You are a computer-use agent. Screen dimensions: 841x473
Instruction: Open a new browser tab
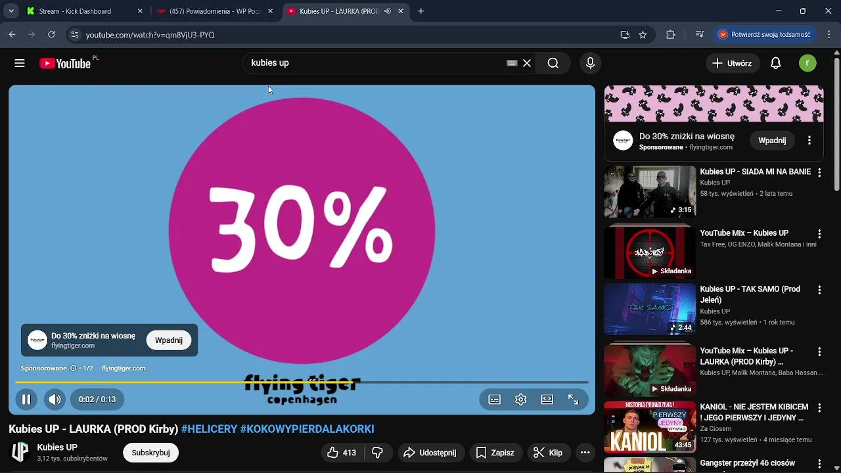pyautogui.click(x=421, y=11)
